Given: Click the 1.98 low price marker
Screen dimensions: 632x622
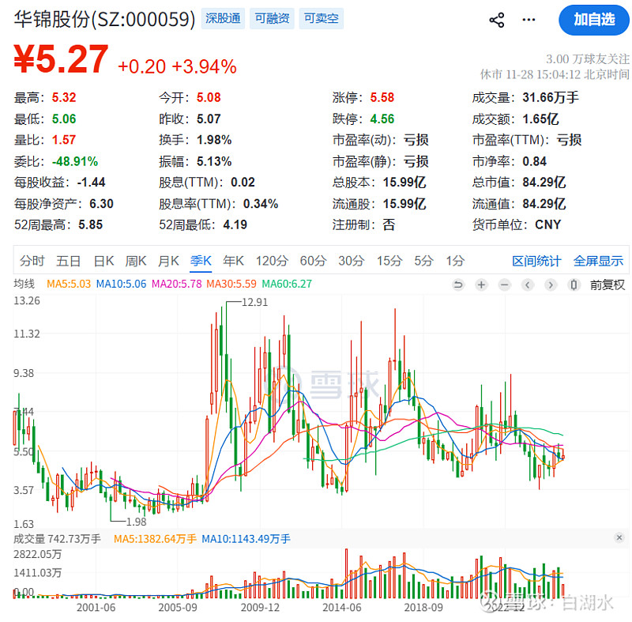Looking at the screenshot, I should 136,522.
